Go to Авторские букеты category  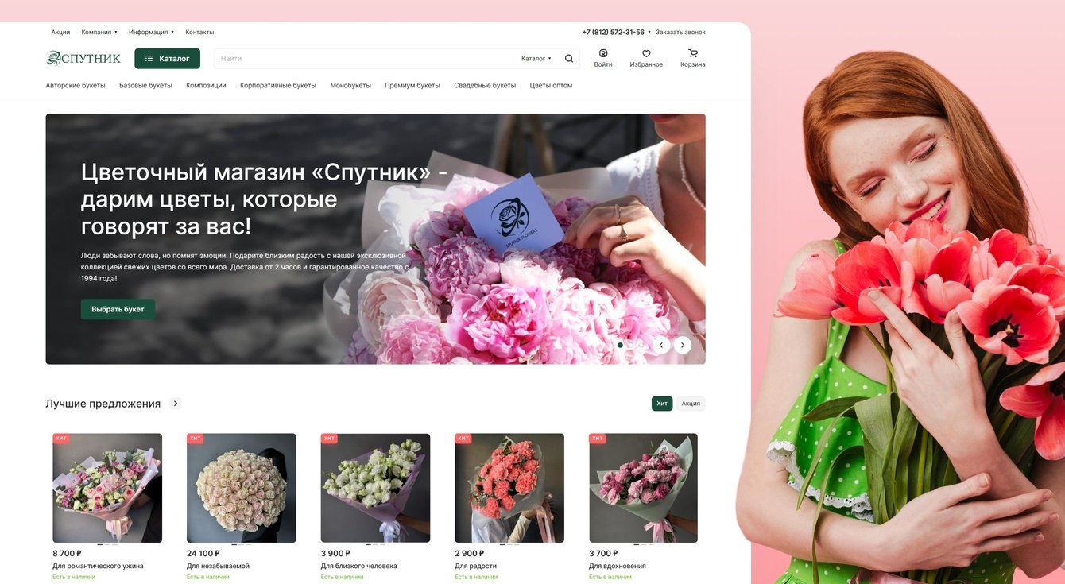click(76, 86)
